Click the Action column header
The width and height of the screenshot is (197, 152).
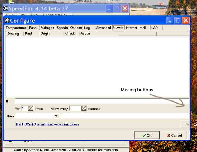click(118, 33)
